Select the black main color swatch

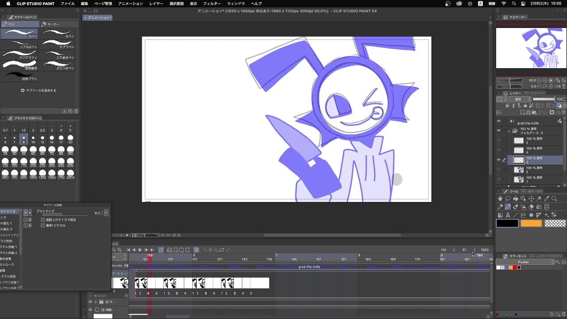(x=507, y=224)
